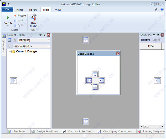This screenshot has height=139, width=166.
Task: Open the Design Rule Errors tab
Action: click(46, 132)
